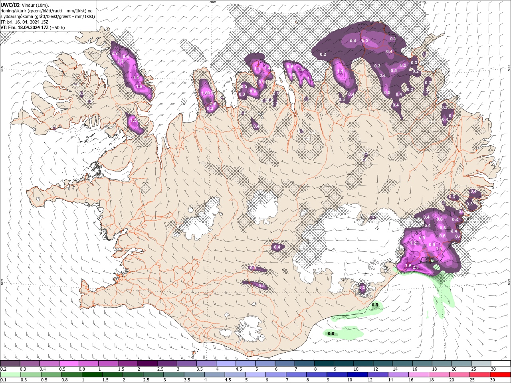Select the 'IT: þri. 16. 04. 2024 15Z' line
The height and width of the screenshot is (383, 511).
24,22
